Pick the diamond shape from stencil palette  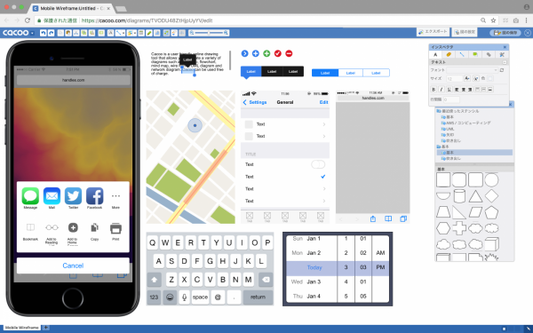(x=491, y=196)
